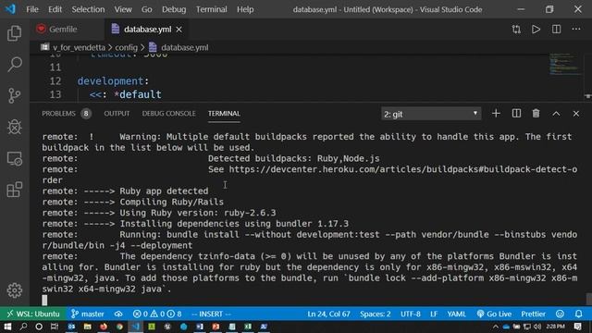592x333 pixels.
Task: Open the Manage gear menu
Action: click(x=15, y=290)
